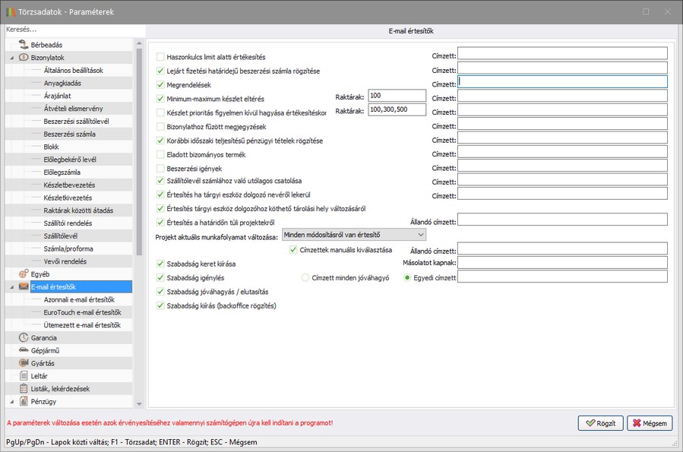Click the Garancia clock icon
Screen dimensions: 683x452
24,337
